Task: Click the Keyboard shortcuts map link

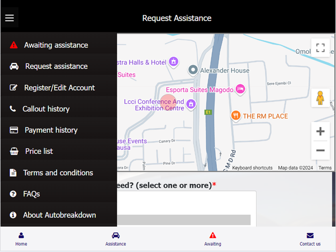Action: click(252, 168)
